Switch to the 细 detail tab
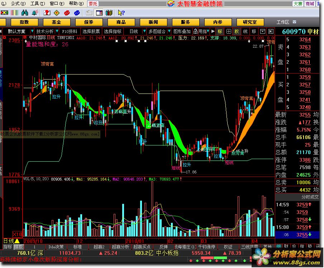Viewport: 324px width, 268px height. click(x=279, y=246)
